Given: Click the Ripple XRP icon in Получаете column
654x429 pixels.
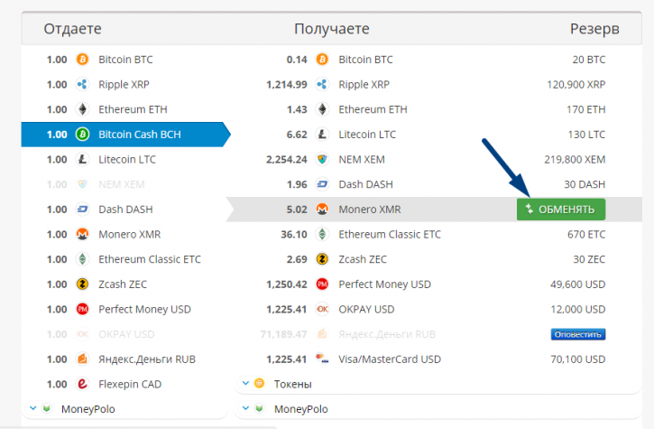Looking at the screenshot, I should pyautogui.click(x=322, y=84).
